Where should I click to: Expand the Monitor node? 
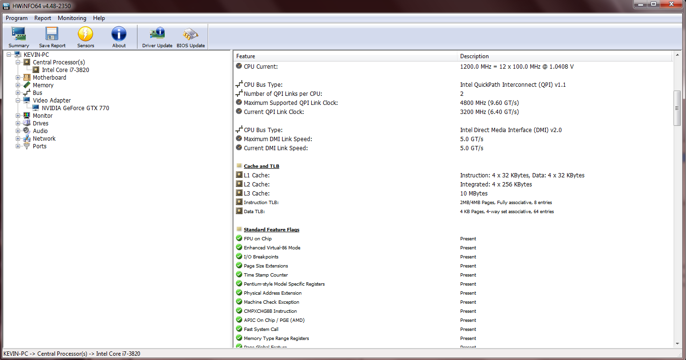[x=18, y=116]
